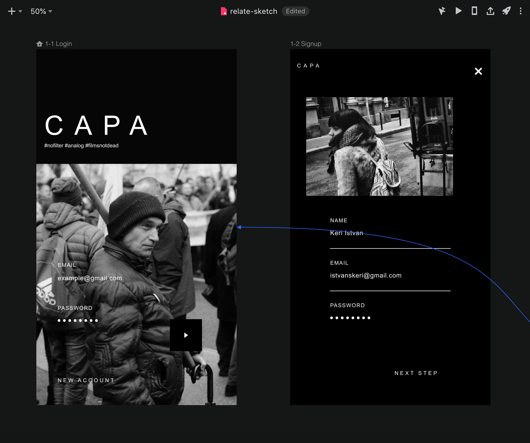Image resolution: width=530 pixels, height=443 pixels.
Task: Open the insert menu dropdown arrow
Action: pos(20,11)
